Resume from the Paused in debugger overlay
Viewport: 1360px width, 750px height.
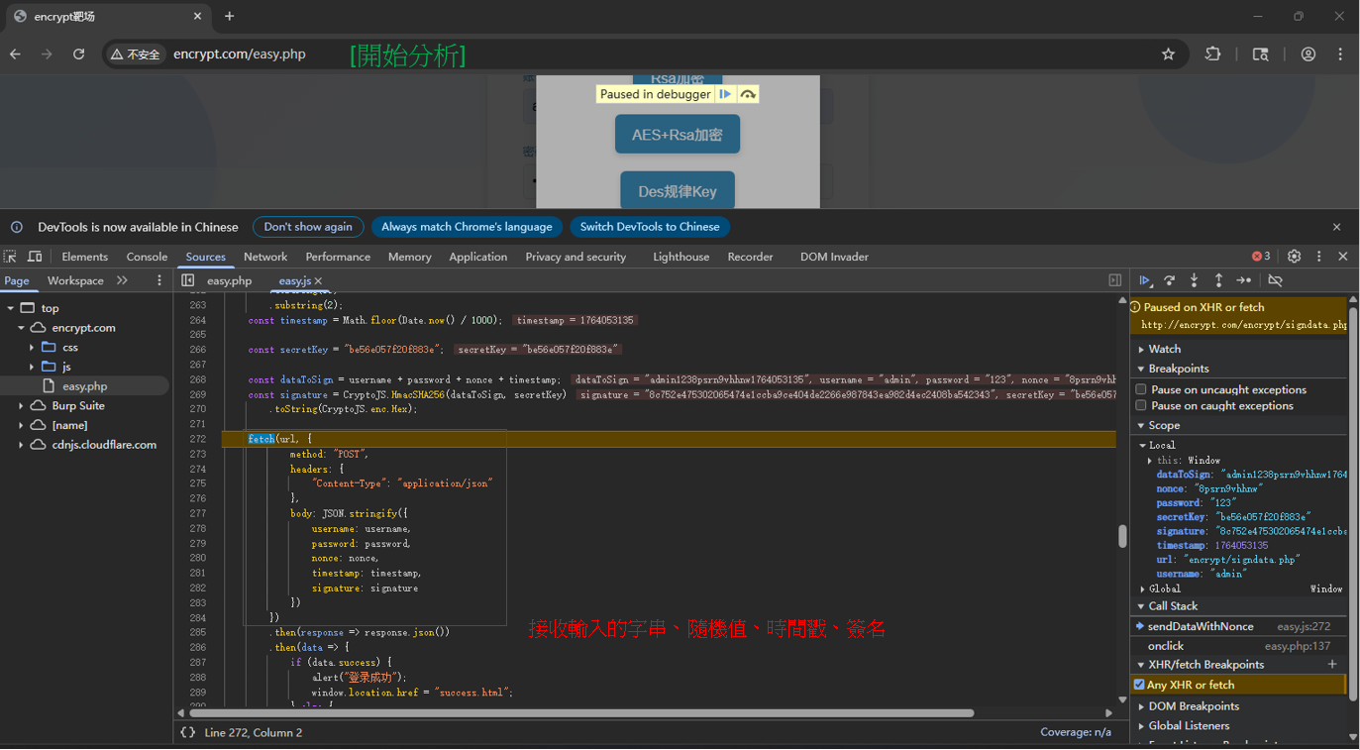725,94
